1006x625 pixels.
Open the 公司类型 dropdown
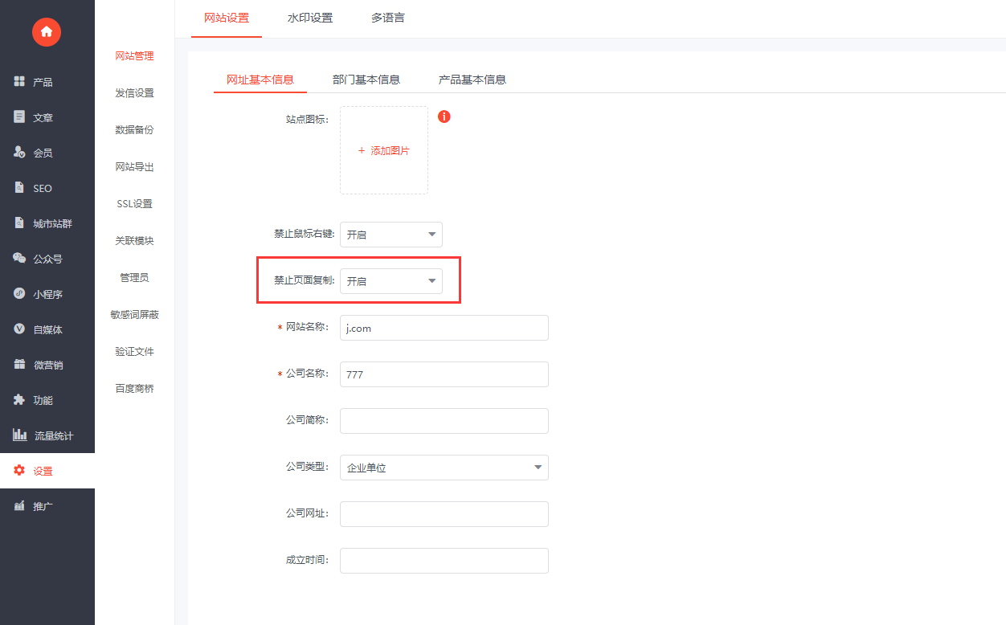point(444,468)
